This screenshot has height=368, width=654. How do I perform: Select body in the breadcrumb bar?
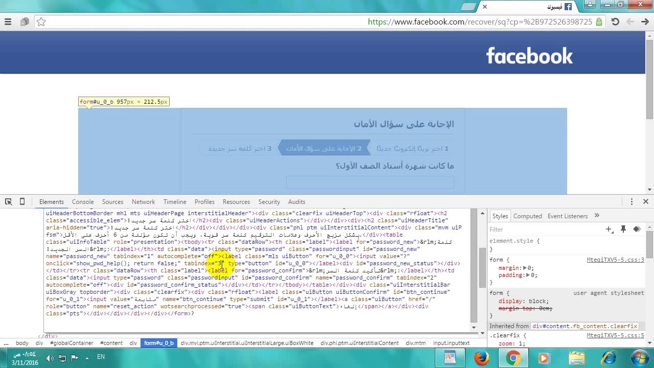tap(22, 343)
